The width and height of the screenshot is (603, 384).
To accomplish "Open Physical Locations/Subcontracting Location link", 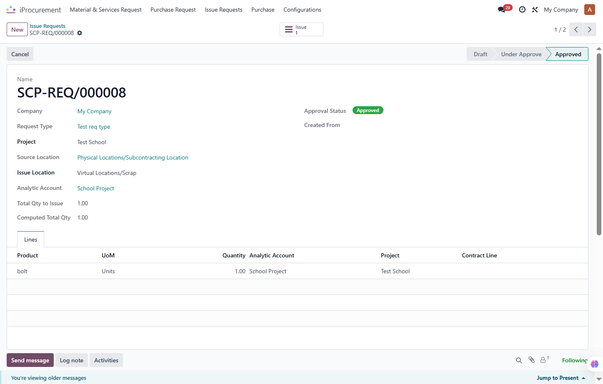I will click(x=133, y=157).
